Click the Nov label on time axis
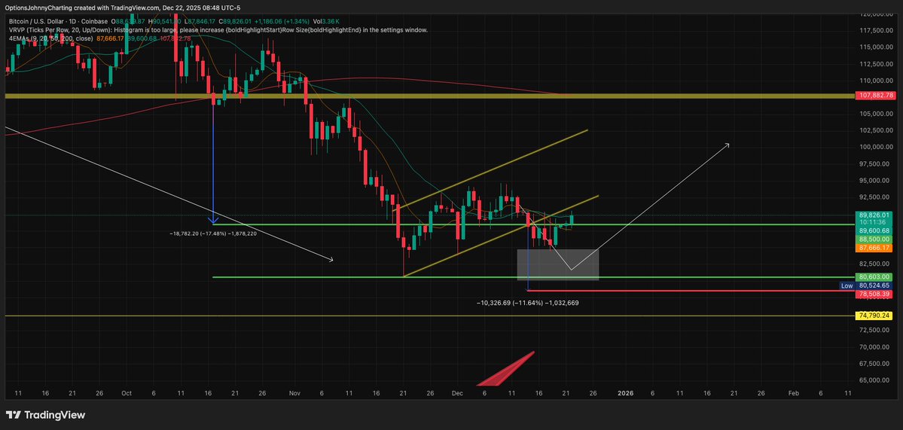Viewport: 903px width, 430px height. 295,393
